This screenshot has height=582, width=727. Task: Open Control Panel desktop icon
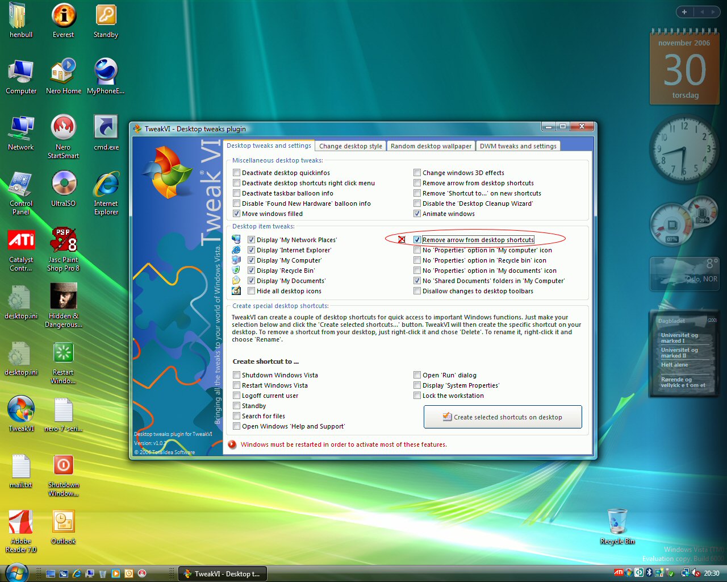[21, 193]
